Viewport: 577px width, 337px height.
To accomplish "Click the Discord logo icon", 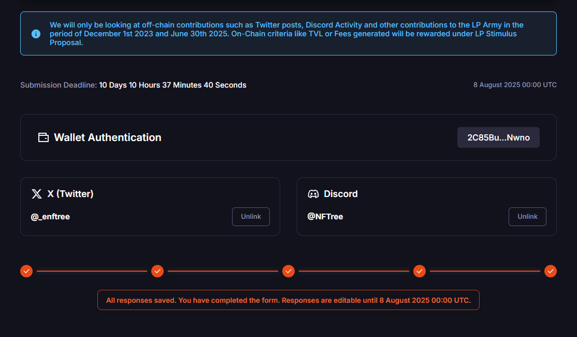I will coord(313,194).
